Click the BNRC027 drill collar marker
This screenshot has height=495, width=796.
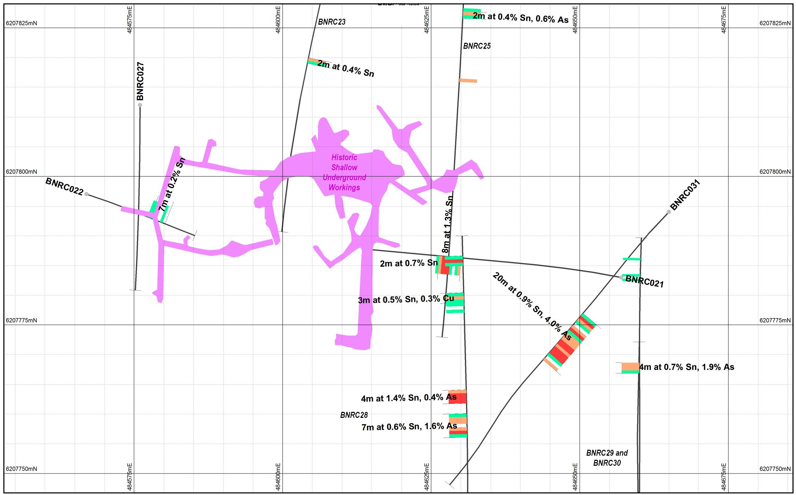[x=140, y=105]
